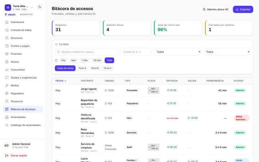
Task: Filter by Torre C
Action: (x=107, y=68)
